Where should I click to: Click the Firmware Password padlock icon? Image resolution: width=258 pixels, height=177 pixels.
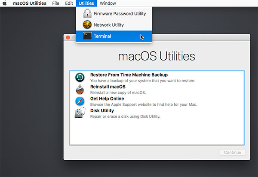point(87,14)
